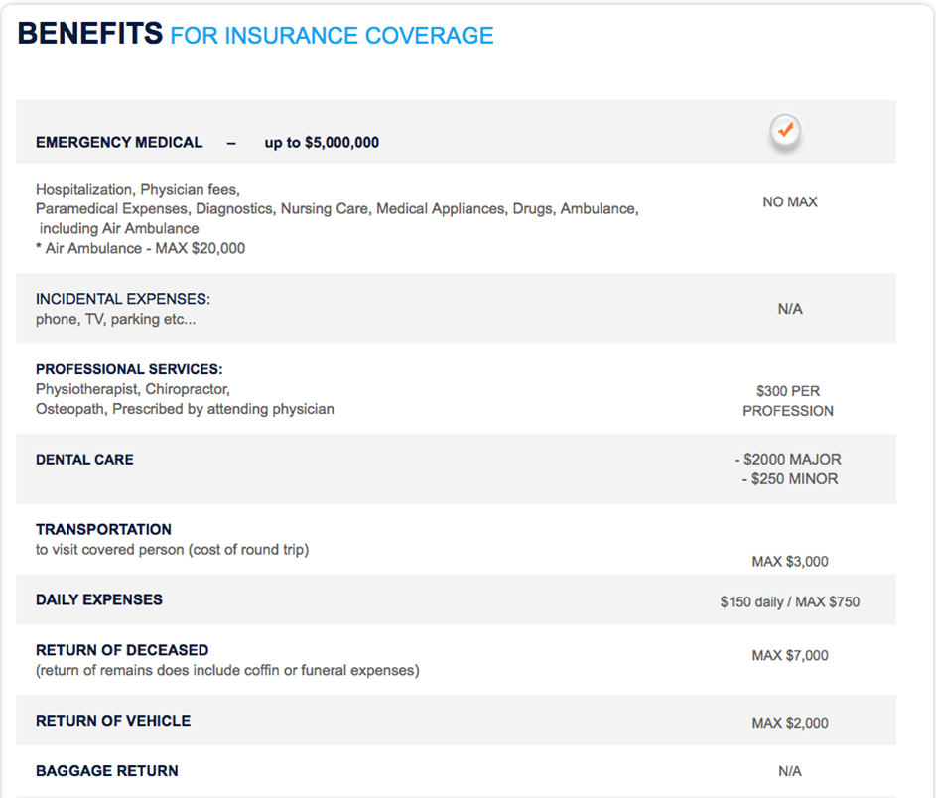Image resolution: width=936 pixels, height=798 pixels.
Task: Click the BAGGAGE RETURN row label
Action: pyautogui.click(x=107, y=771)
